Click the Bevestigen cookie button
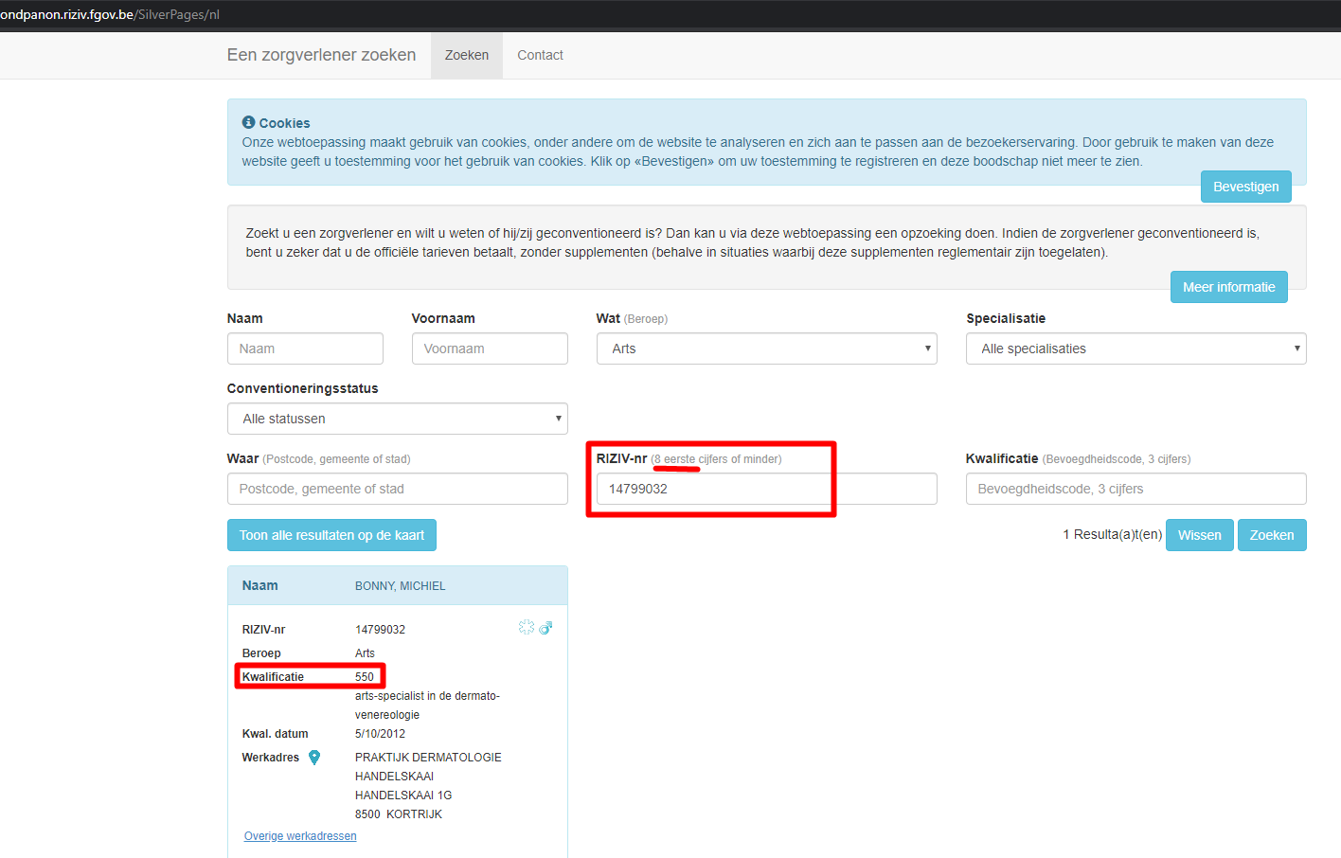1341x858 pixels. click(1245, 187)
